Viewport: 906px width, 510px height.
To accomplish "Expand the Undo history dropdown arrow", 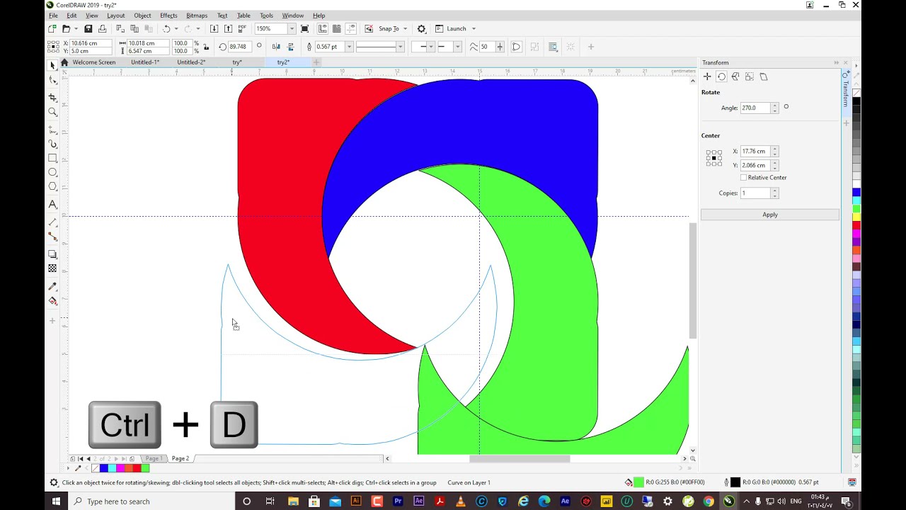I will 176,28.
